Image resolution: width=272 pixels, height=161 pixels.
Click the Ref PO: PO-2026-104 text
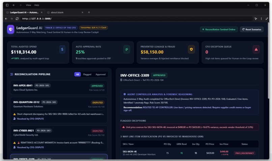pos(153,80)
